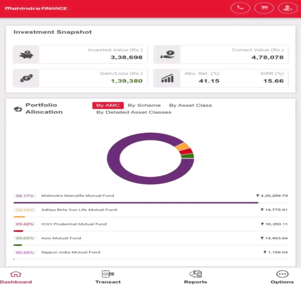Click the ₹ 14,493.64 amount

click(x=274, y=238)
